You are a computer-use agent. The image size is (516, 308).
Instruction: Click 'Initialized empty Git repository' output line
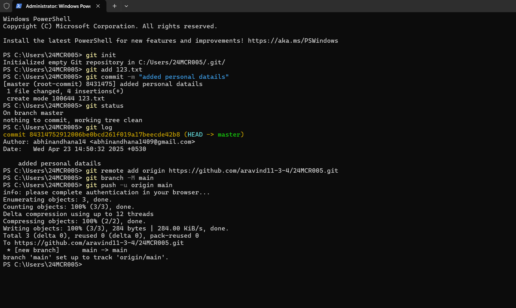[x=114, y=62]
